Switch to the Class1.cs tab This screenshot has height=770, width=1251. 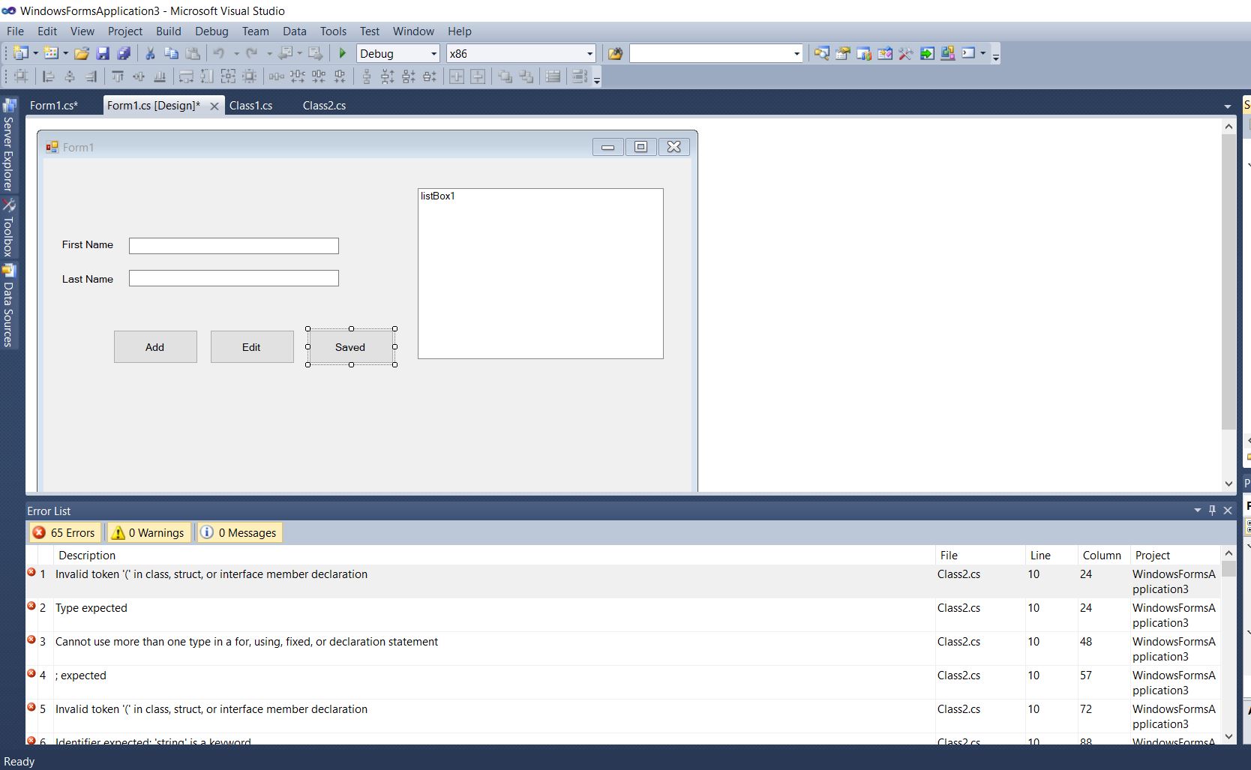[251, 106]
